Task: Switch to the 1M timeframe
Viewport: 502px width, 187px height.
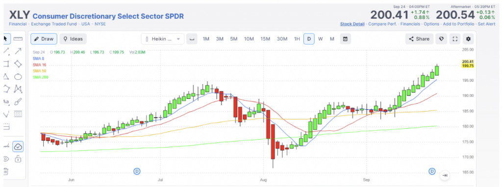Action: (x=206, y=39)
